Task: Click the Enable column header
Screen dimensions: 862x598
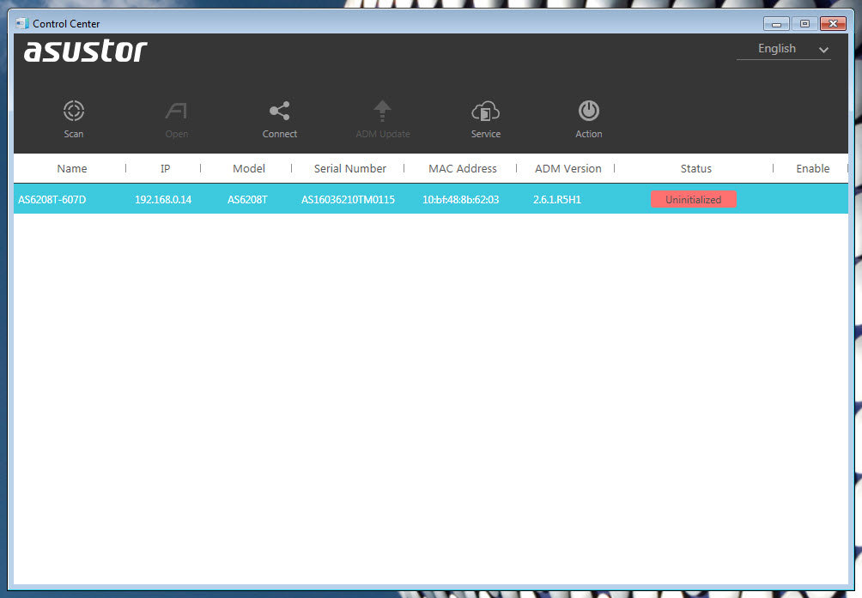Action: tap(812, 168)
